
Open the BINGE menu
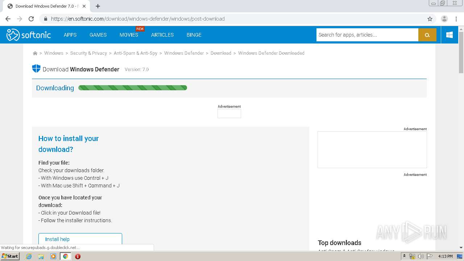[194, 35]
